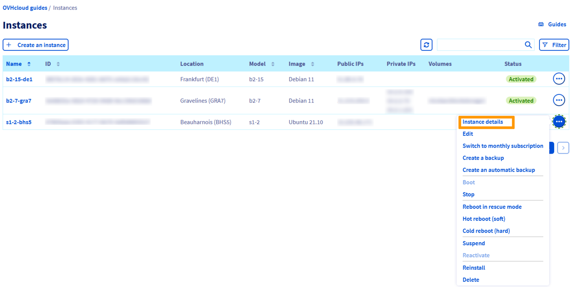
Task: Toggle sorting on the Name column
Action: point(29,64)
